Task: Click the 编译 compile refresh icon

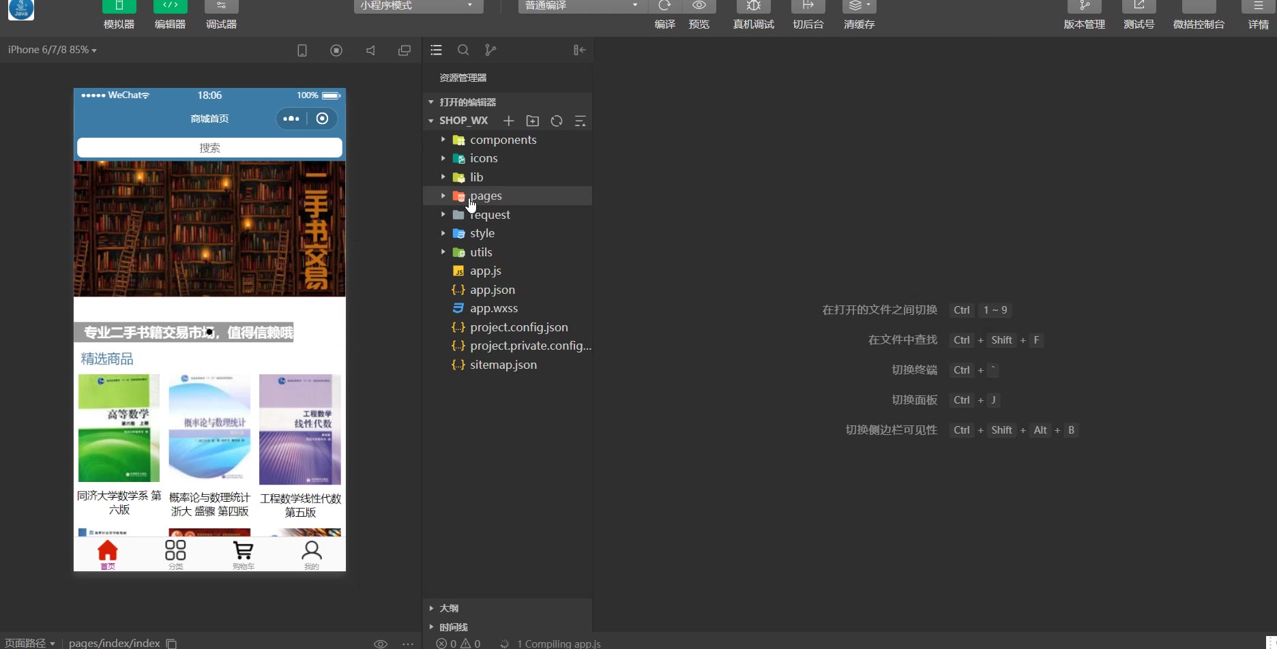Action: point(664,6)
